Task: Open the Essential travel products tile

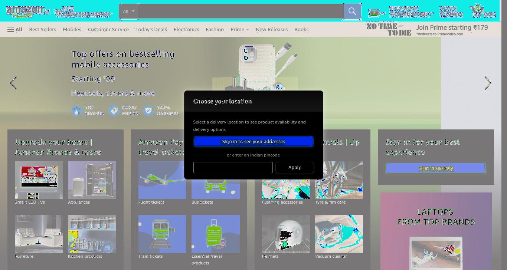Action: click(216, 234)
